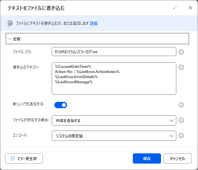Viewport: 198px width, 170px height.
Task: Click the resize grip at dialog corner
Action: click(x=195, y=167)
